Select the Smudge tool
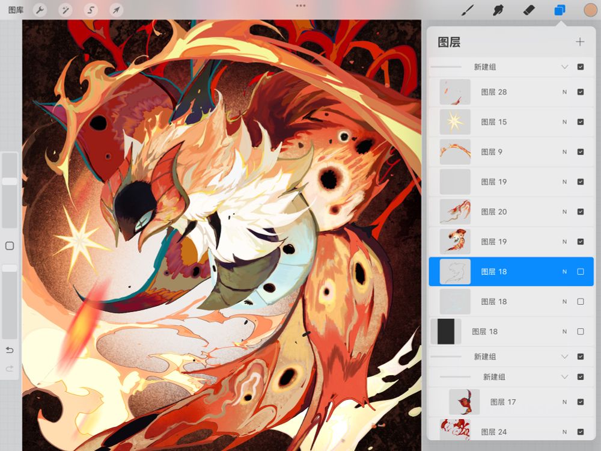Screen dimensions: 601x451 498,10
